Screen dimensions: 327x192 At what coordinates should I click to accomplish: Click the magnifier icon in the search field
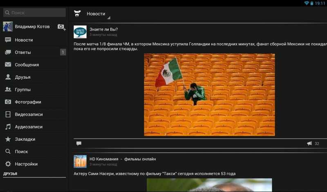(7, 13)
